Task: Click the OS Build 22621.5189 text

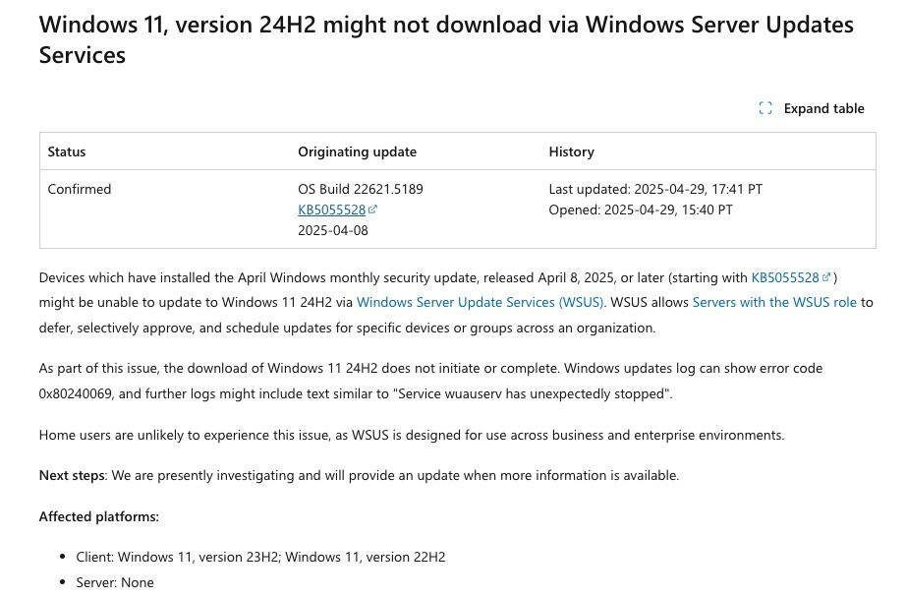Action: coord(361,189)
